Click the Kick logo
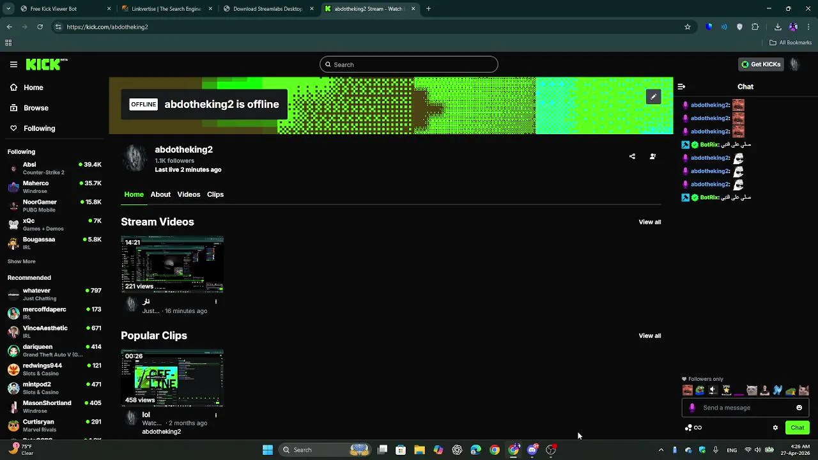This screenshot has width=818, height=460. point(46,64)
